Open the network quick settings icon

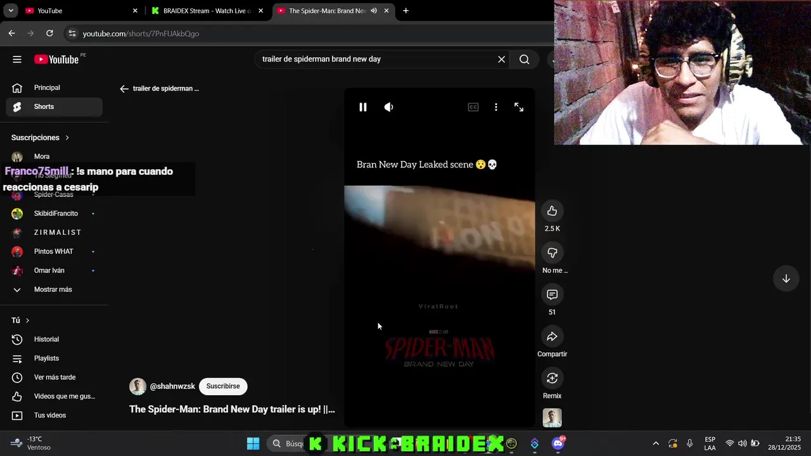tap(730, 443)
